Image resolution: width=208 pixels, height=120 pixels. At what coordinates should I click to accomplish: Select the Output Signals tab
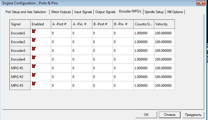pyautogui.click(x=105, y=12)
